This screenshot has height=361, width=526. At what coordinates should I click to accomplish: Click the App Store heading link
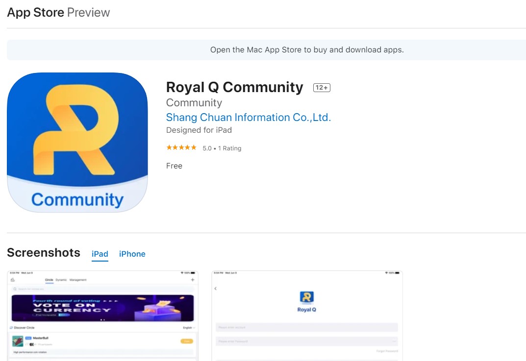click(36, 12)
